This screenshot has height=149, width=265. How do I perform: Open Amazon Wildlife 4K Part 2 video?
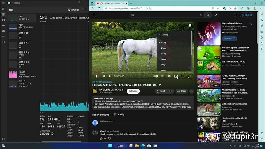click(209, 95)
